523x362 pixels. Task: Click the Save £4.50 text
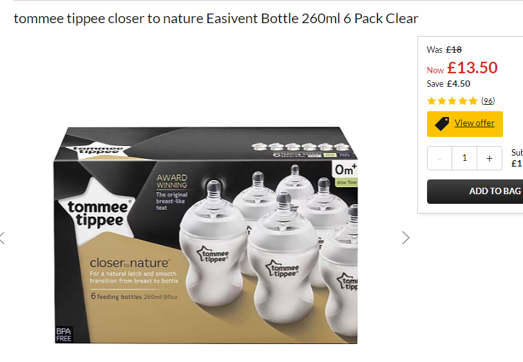(448, 84)
